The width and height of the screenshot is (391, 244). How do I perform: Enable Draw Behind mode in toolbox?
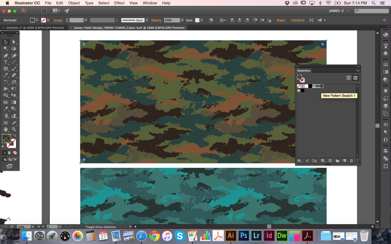point(10,159)
